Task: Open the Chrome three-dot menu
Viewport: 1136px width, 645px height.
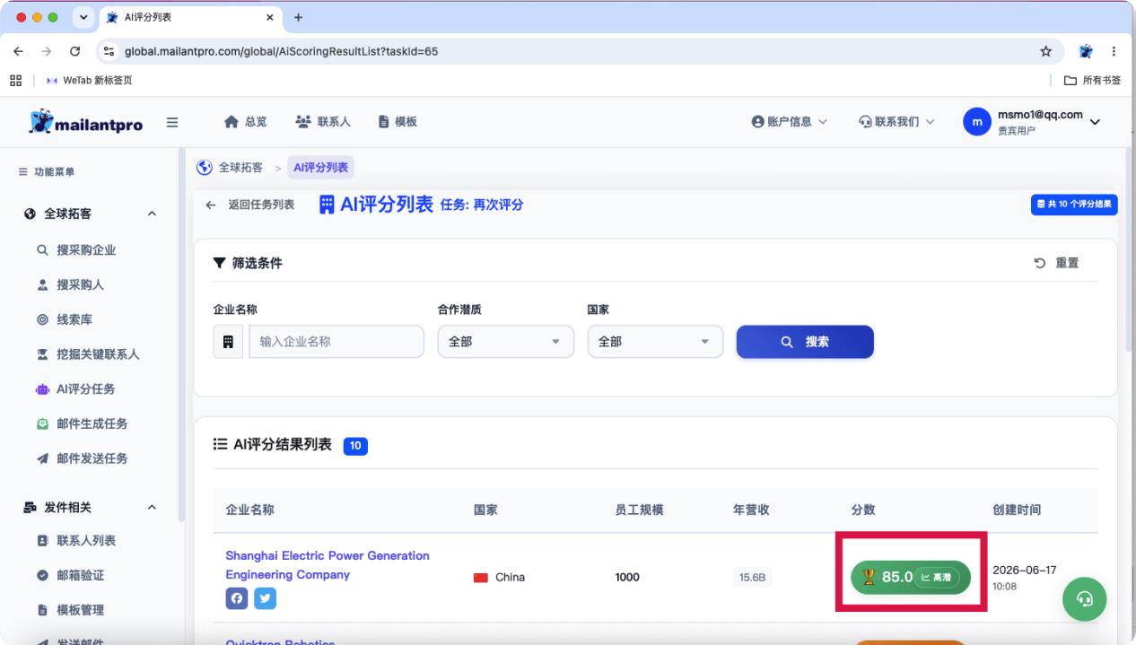Action: pyautogui.click(x=1114, y=51)
